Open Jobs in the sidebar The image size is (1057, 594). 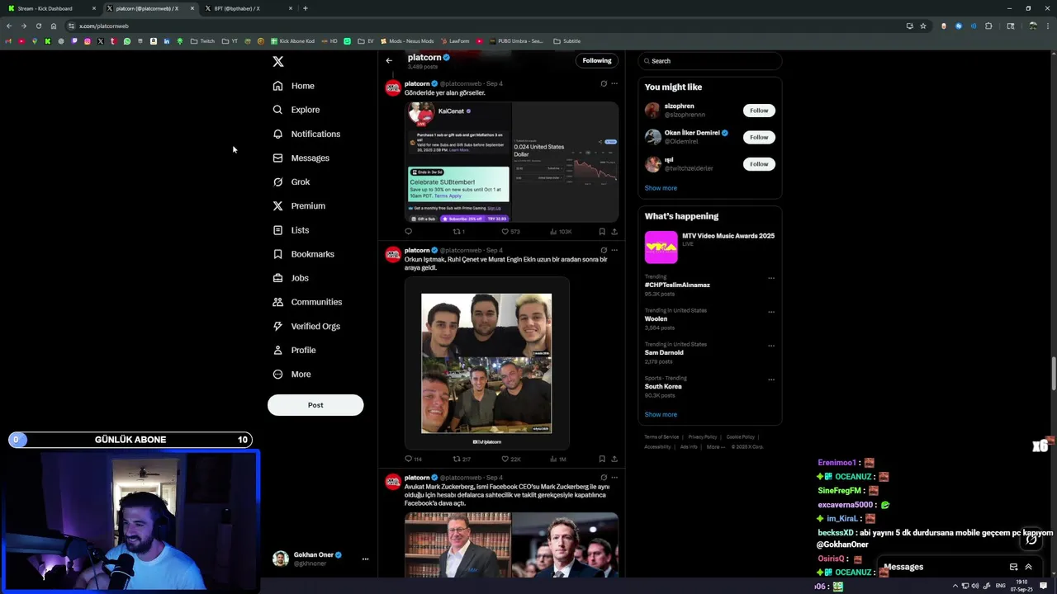pyautogui.click(x=291, y=278)
